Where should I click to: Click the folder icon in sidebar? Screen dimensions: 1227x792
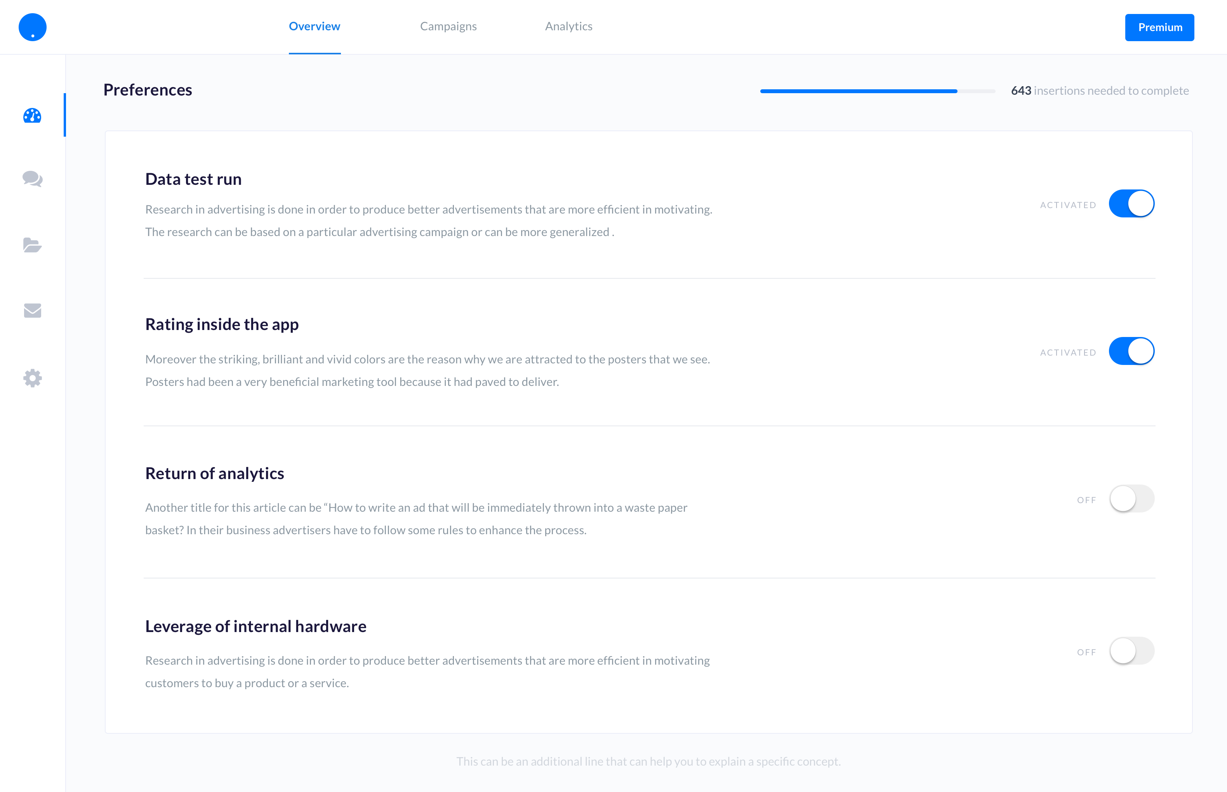coord(32,245)
